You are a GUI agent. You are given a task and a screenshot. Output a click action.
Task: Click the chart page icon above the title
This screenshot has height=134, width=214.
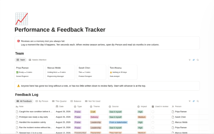point(22,19)
